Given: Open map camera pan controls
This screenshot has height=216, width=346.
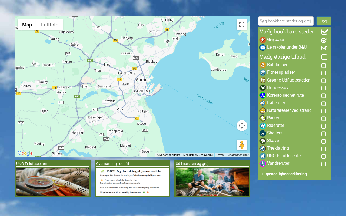Looking at the screenshot, I should coord(242,126).
